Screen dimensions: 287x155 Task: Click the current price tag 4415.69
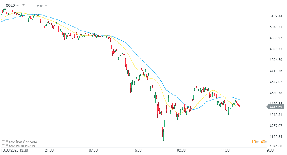click(x=276, y=107)
